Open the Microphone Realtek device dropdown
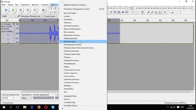The height and width of the screenshot is (110, 196). coord(32,16)
